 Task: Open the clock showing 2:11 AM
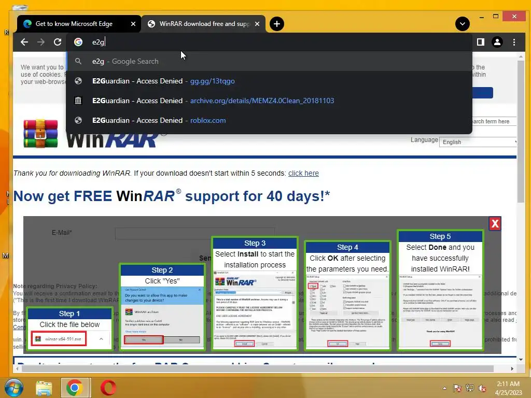(x=508, y=388)
